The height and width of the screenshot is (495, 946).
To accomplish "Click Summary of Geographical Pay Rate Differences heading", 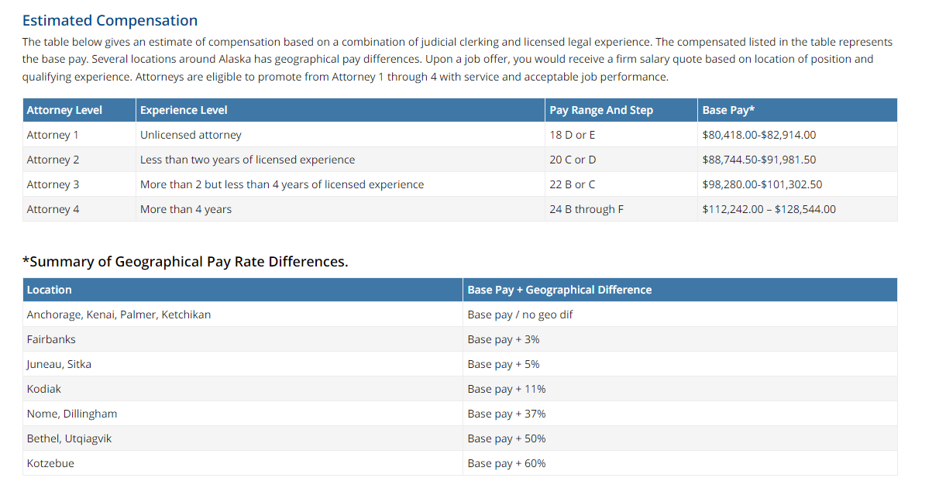I will (185, 262).
